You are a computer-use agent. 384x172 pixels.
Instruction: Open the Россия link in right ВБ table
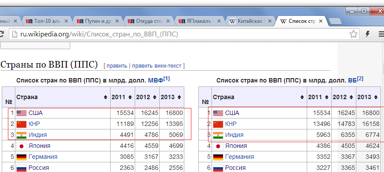(235, 168)
